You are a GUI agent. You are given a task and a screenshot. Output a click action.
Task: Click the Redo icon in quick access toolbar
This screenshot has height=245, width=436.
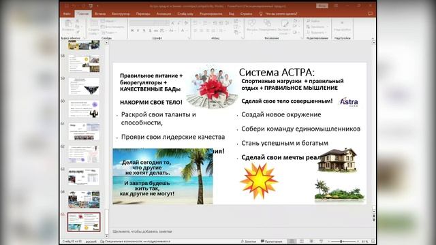83,6
